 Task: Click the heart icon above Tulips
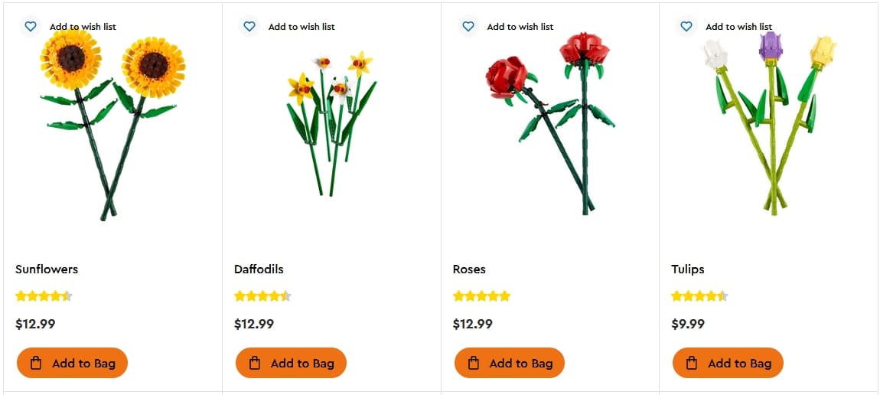(x=686, y=27)
